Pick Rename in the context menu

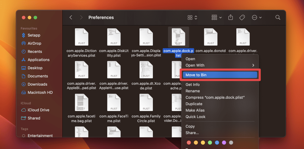pyautogui.click(x=193, y=91)
